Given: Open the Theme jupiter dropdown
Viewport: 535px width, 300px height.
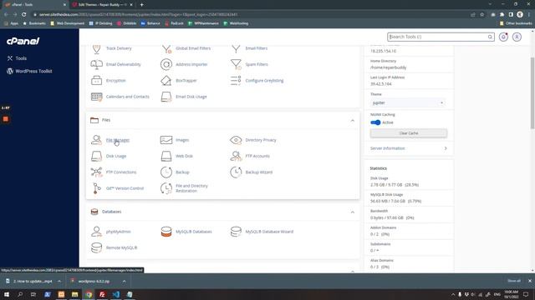Looking at the screenshot, I should click(x=408, y=102).
